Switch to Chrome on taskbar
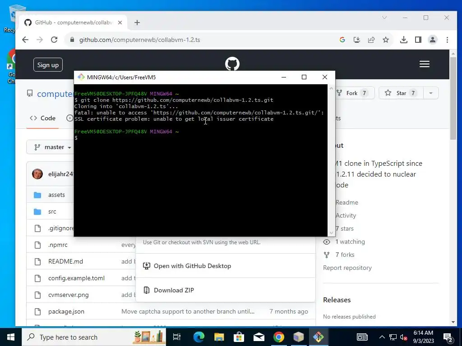 coord(279,337)
